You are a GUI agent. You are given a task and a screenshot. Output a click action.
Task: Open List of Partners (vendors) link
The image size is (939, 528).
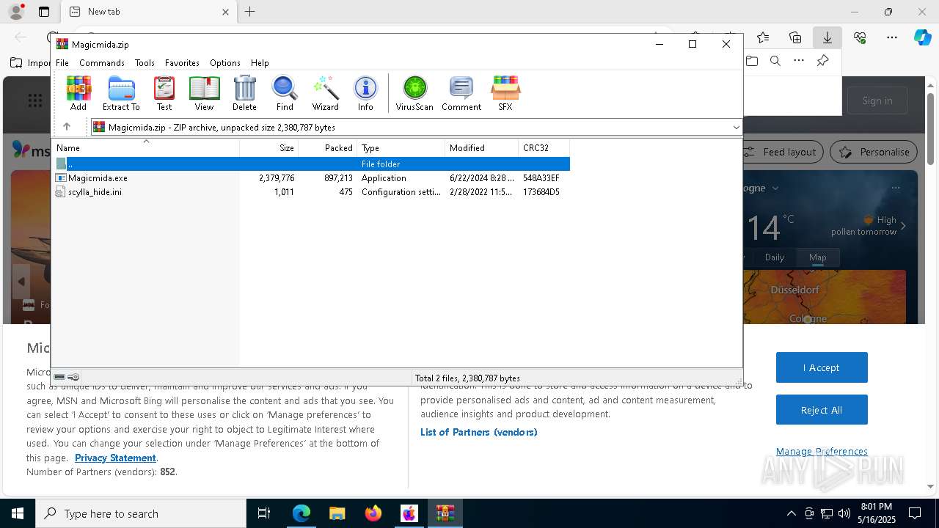click(479, 432)
